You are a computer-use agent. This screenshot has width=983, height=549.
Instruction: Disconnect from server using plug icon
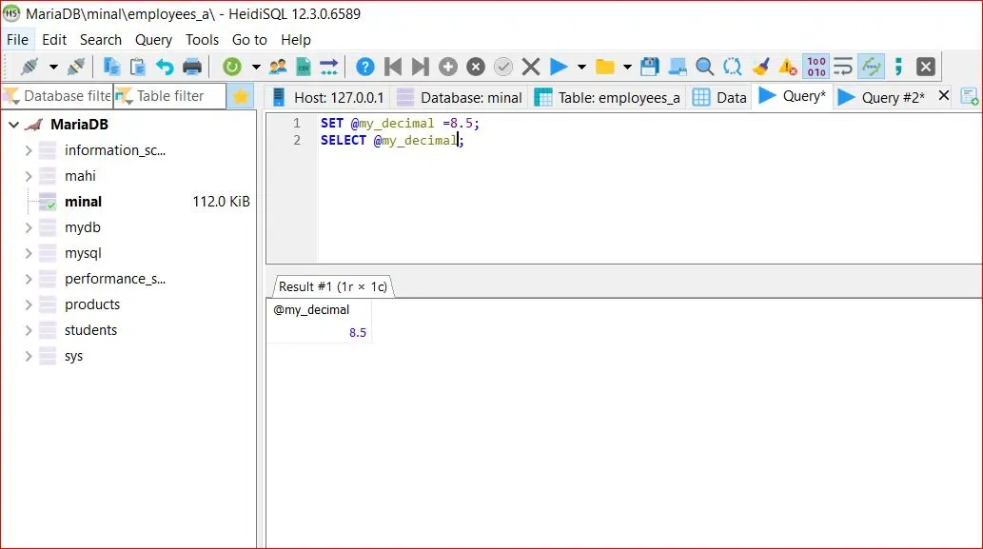pos(76,67)
